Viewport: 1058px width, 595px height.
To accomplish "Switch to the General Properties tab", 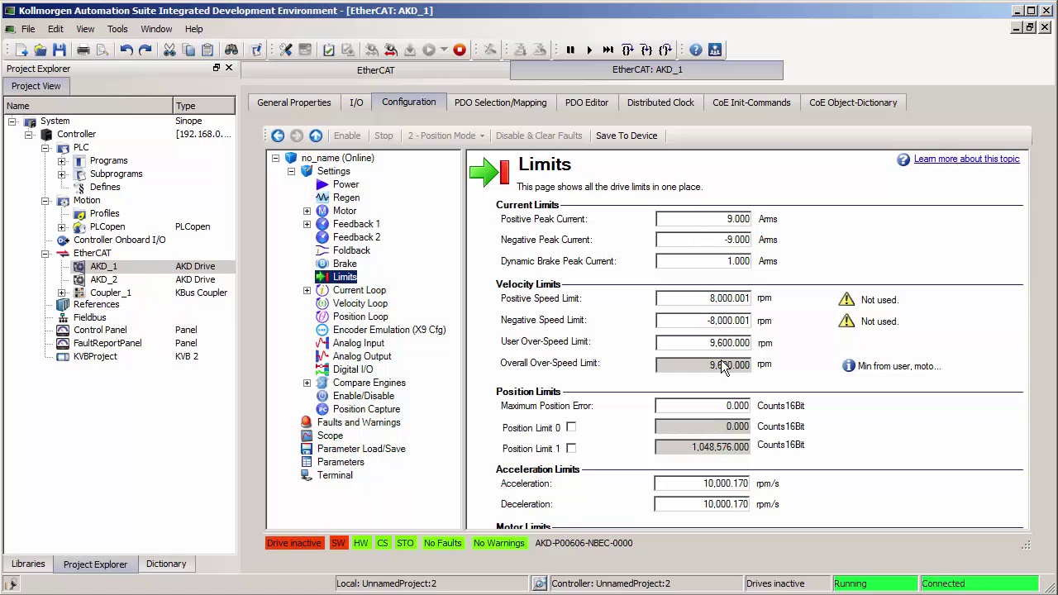I will 293,102.
